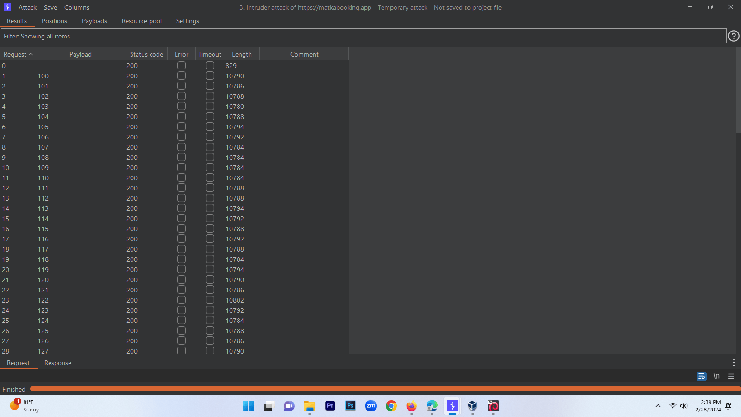Sort by the Status code column header

point(146,54)
